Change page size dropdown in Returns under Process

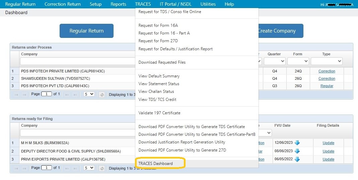[89, 94]
